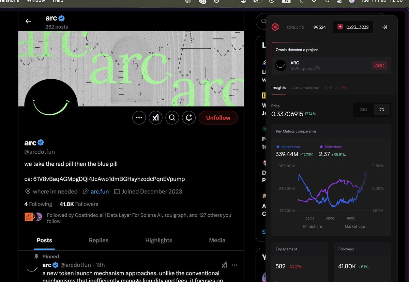Open Spotlight search in the macOS menu bar
The height and width of the screenshot is (282, 409).
[327, 1]
